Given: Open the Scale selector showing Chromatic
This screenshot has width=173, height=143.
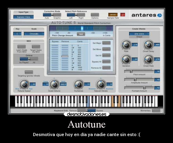Looking at the screenshot, I should pos(34,34).
